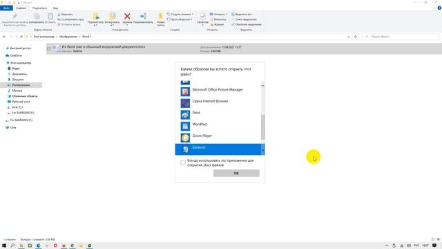Click Выделить все in the ribbon
Viewport: 442px width, 249px height.
coord(242,14)
